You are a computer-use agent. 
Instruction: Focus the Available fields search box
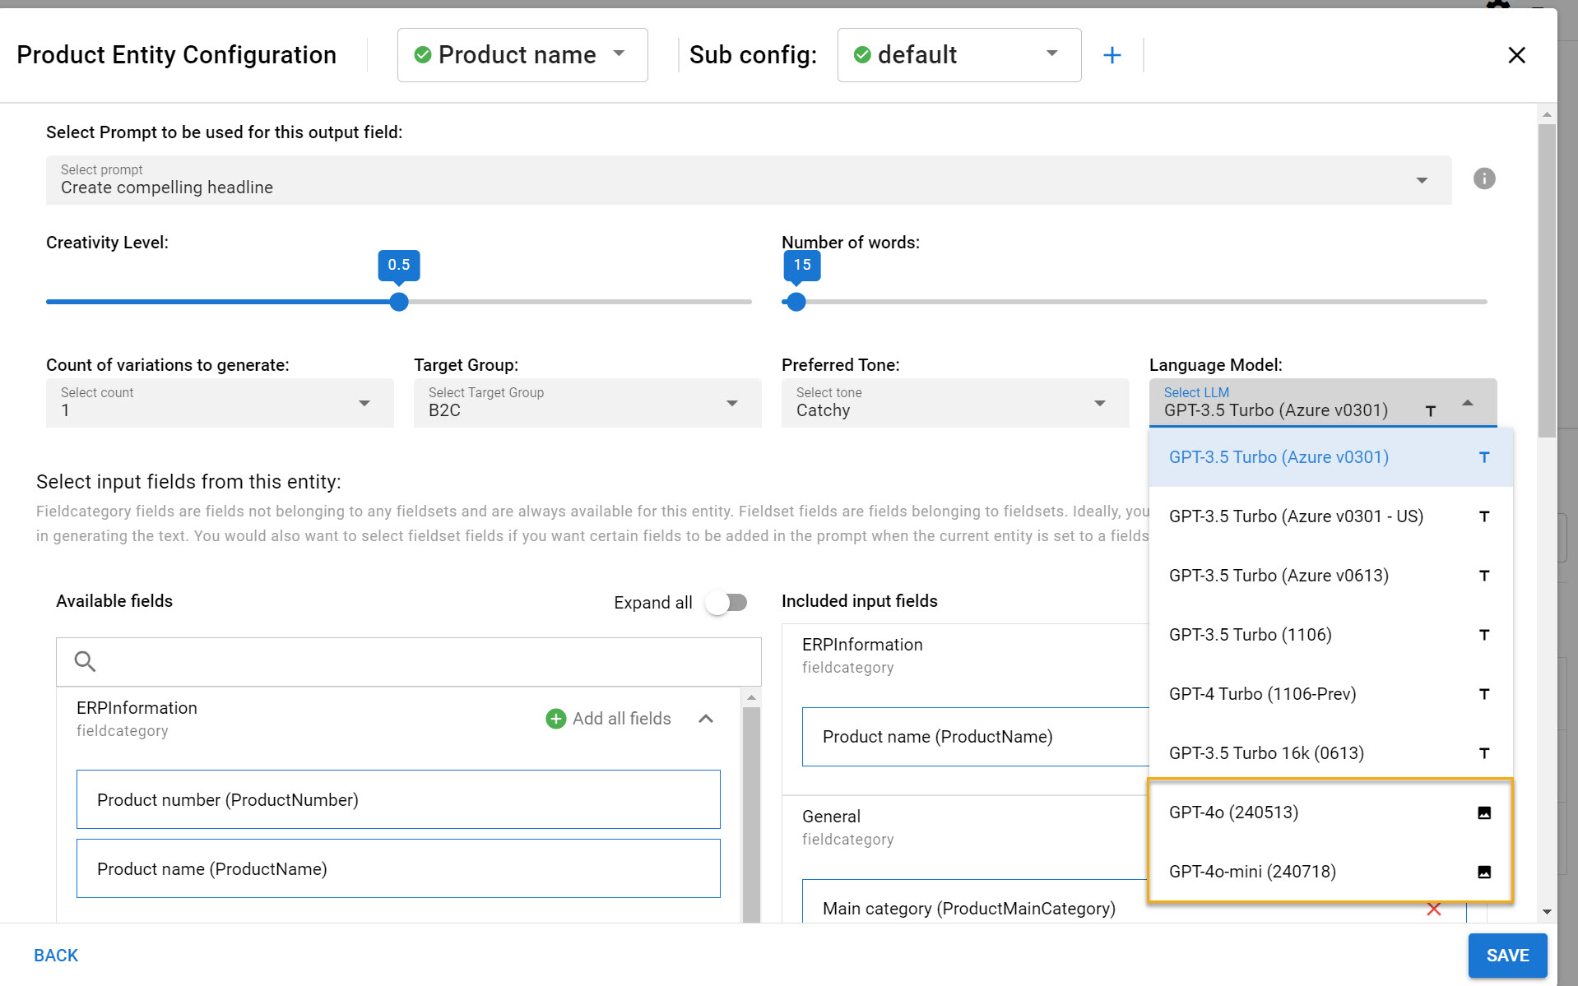click(409, 661)
